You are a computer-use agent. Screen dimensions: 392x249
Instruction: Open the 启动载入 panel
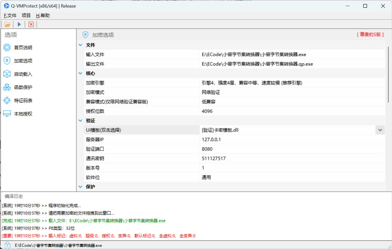[23, 74]
